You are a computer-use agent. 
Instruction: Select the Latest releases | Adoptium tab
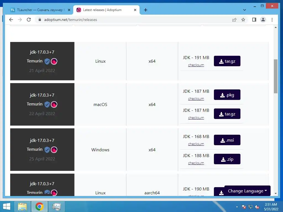pyautogui.click(x=106, y=10)
